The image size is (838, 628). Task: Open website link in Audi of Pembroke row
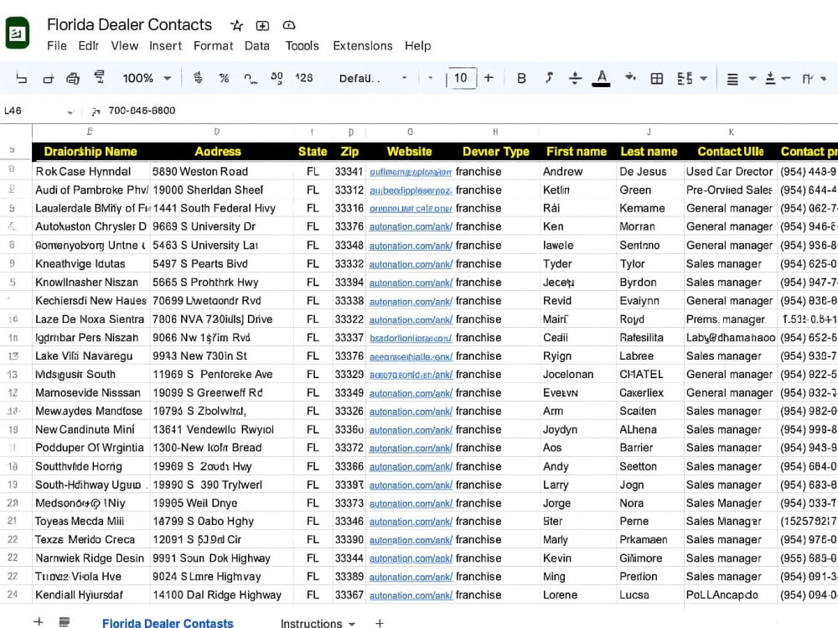[x=411, y=190]
